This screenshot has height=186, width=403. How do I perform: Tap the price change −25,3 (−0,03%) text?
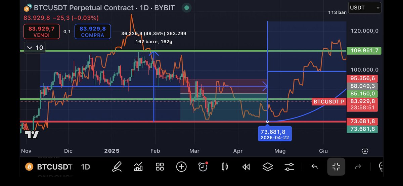coord(76,18)
